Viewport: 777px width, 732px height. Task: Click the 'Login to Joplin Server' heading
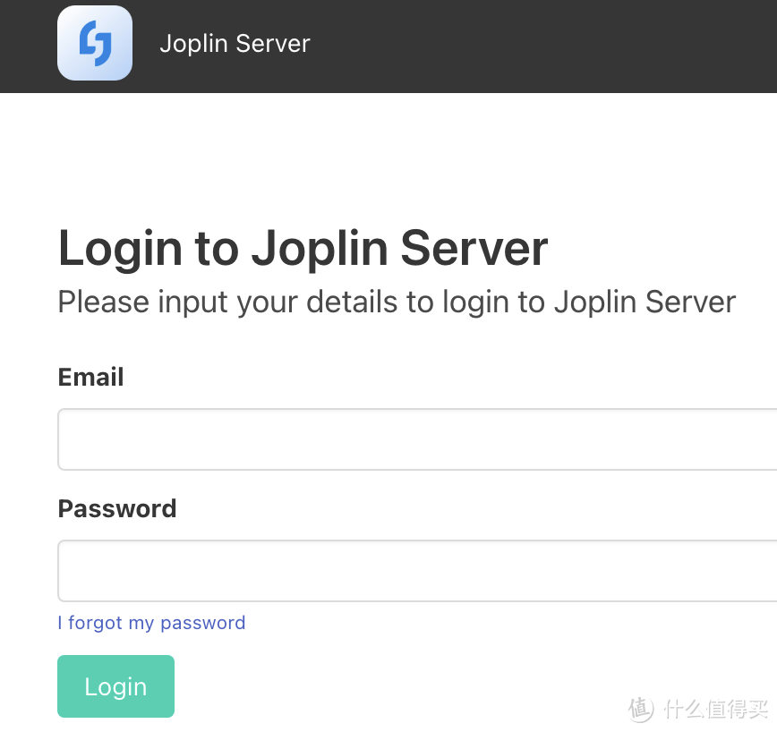pyautogui.click(x=303, y=248)
